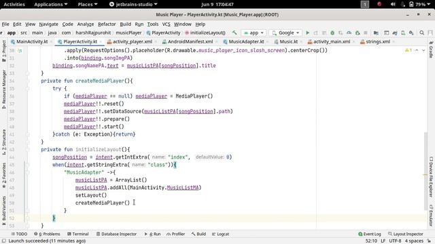Open the Refactor menu
The height and width of the screenshot is (244, 435).
point(107,24)
